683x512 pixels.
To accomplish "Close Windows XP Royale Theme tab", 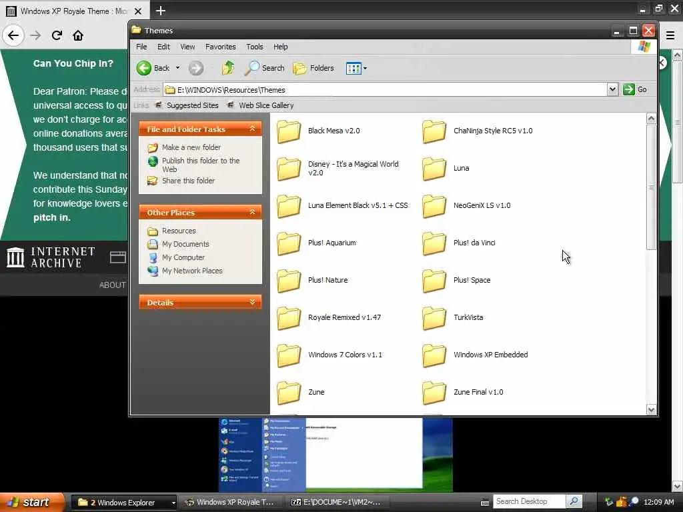I will [x=137, y=11].
